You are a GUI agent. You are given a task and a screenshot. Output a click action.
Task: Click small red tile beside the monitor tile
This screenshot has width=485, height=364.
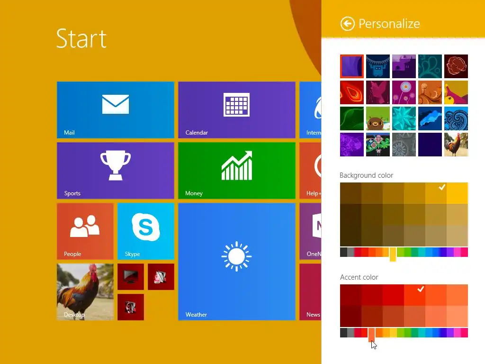[161, 277]
